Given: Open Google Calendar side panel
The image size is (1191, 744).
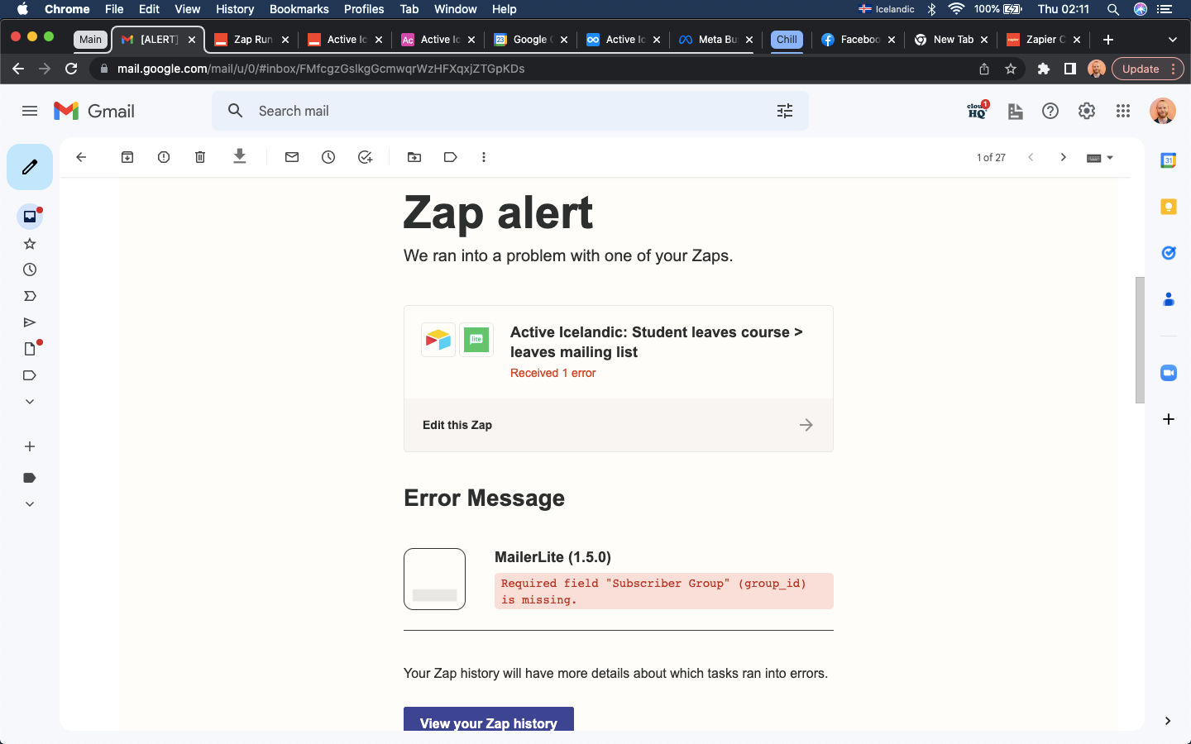Looking at the screenshot, I should [1169, 160].
